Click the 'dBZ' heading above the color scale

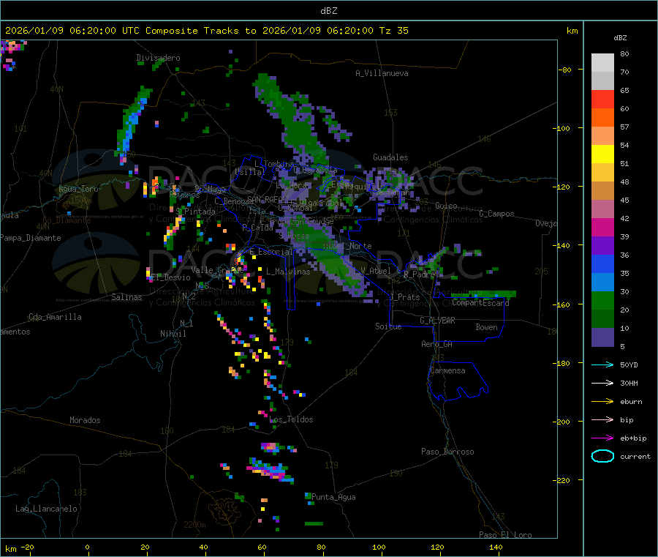point(620,37)
